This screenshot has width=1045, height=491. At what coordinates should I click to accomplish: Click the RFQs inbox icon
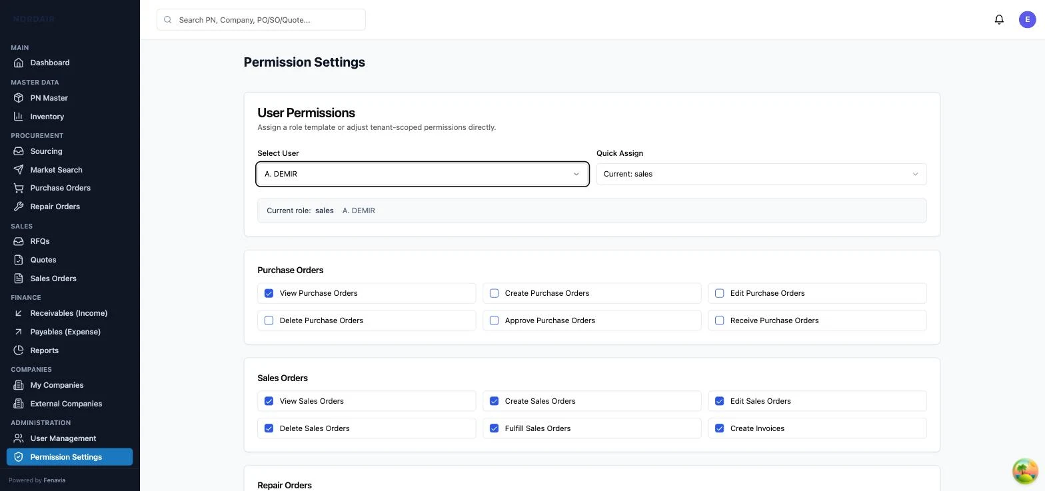19,241
